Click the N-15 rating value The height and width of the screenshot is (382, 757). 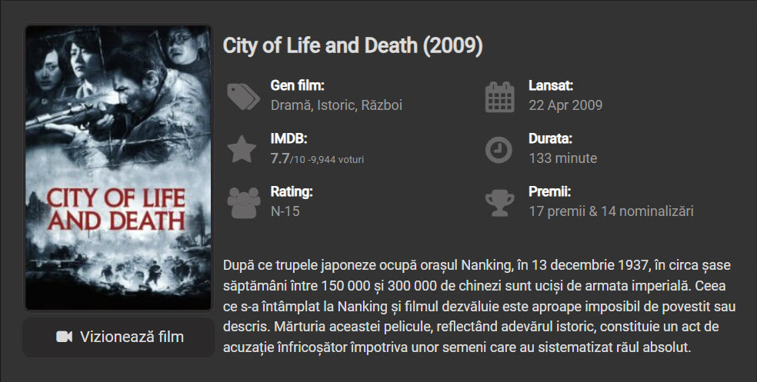(285, 211)
